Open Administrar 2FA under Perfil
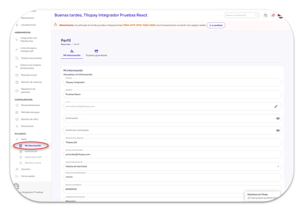 33,157
